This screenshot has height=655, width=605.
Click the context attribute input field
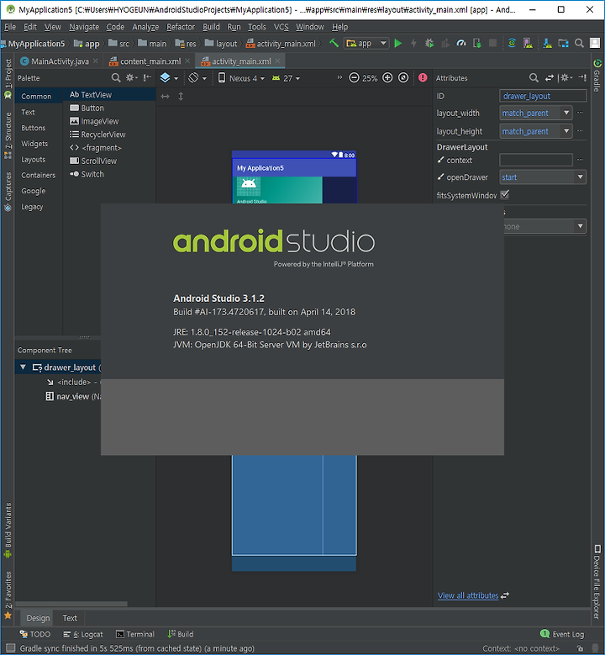click(x=536, y=160)
